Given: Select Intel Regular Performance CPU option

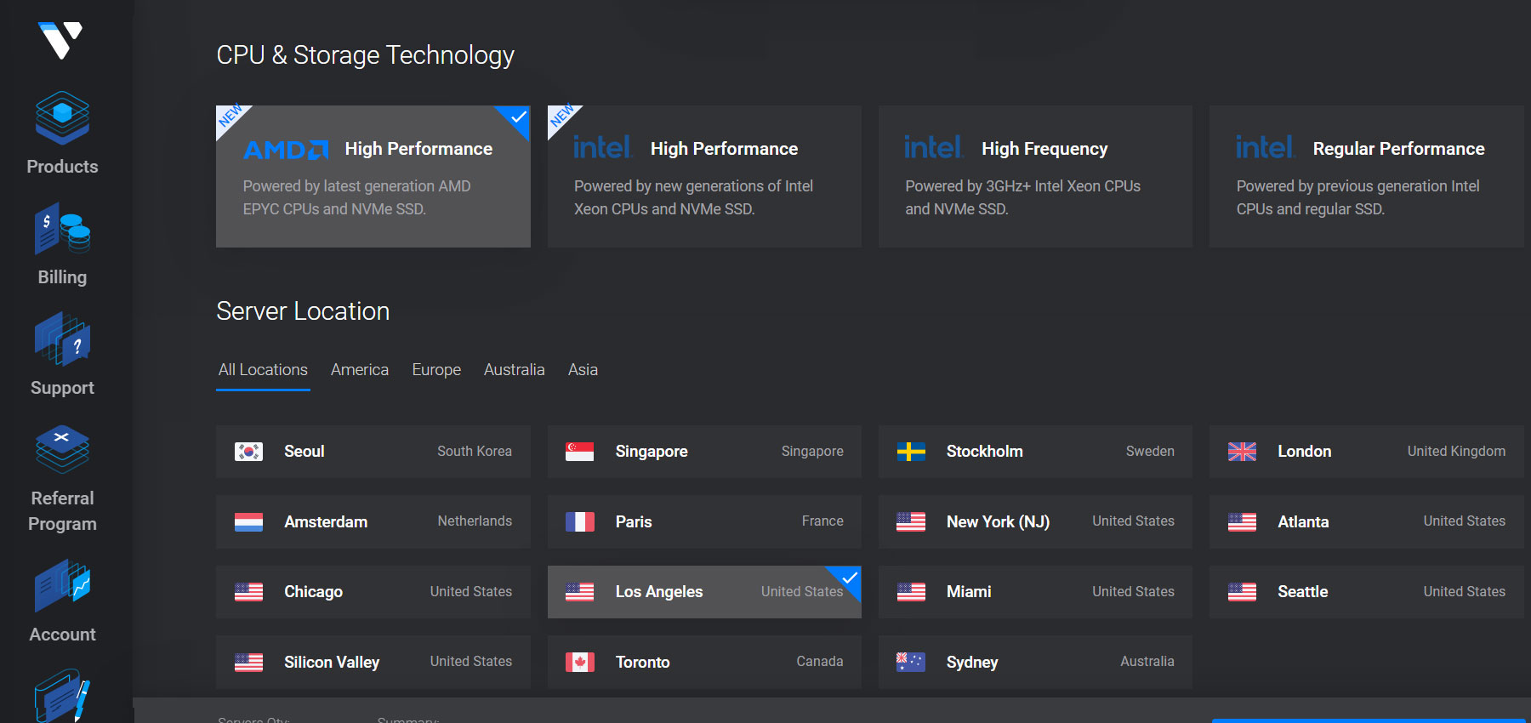Looking at the screenshot, I should pos(1367,176).
